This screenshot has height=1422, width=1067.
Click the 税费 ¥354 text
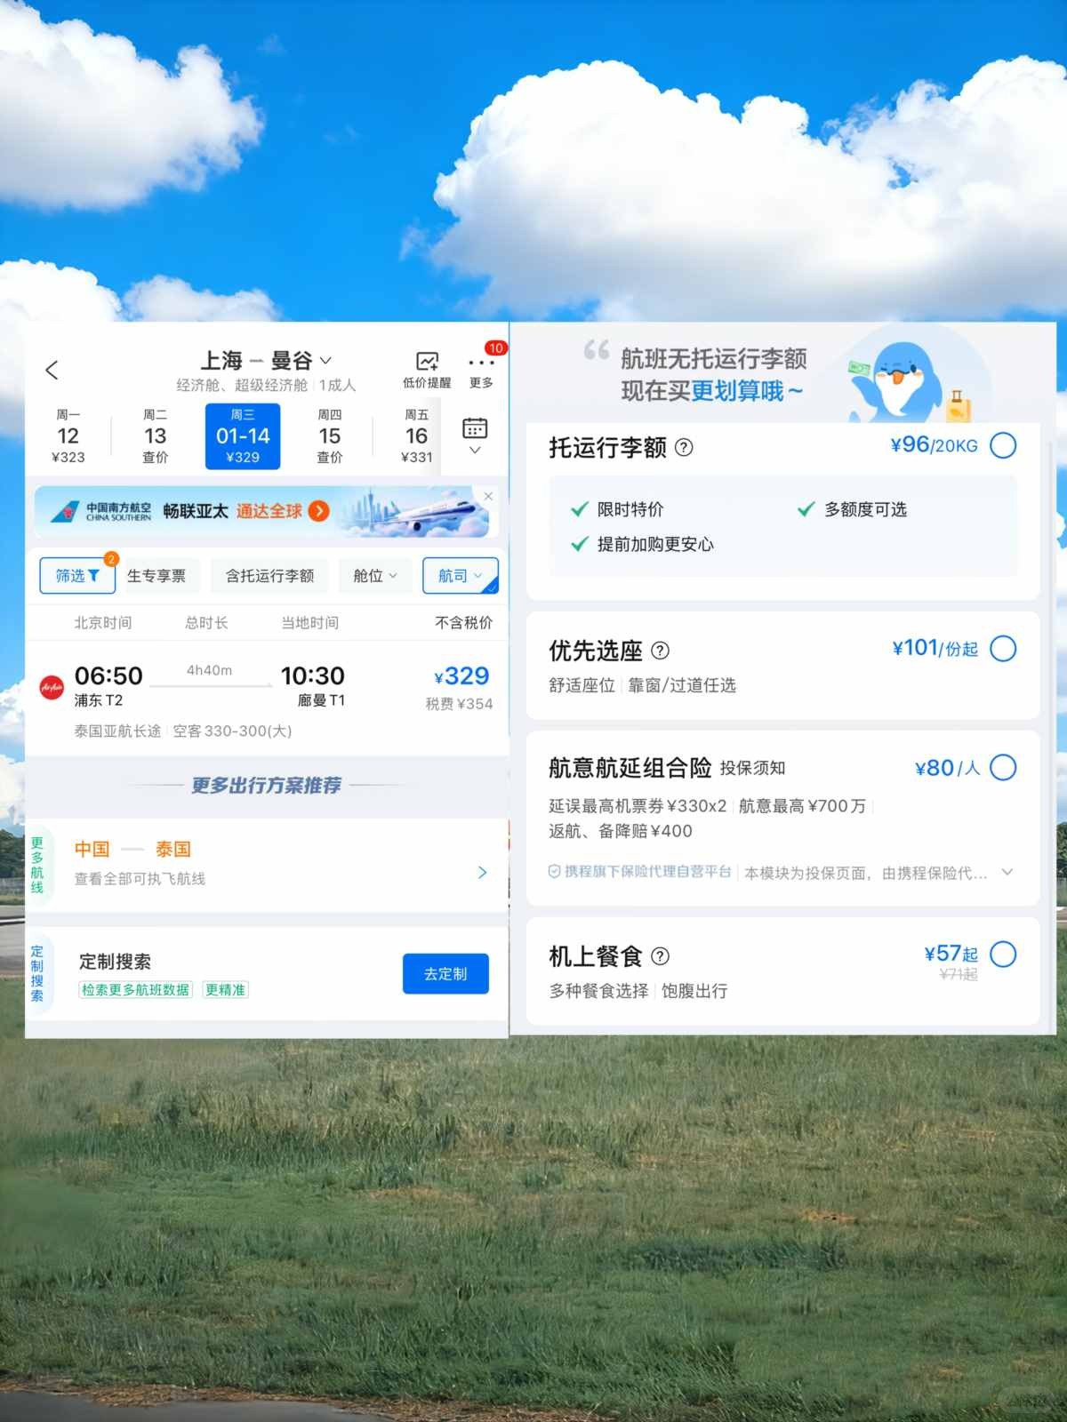(459, 704)
